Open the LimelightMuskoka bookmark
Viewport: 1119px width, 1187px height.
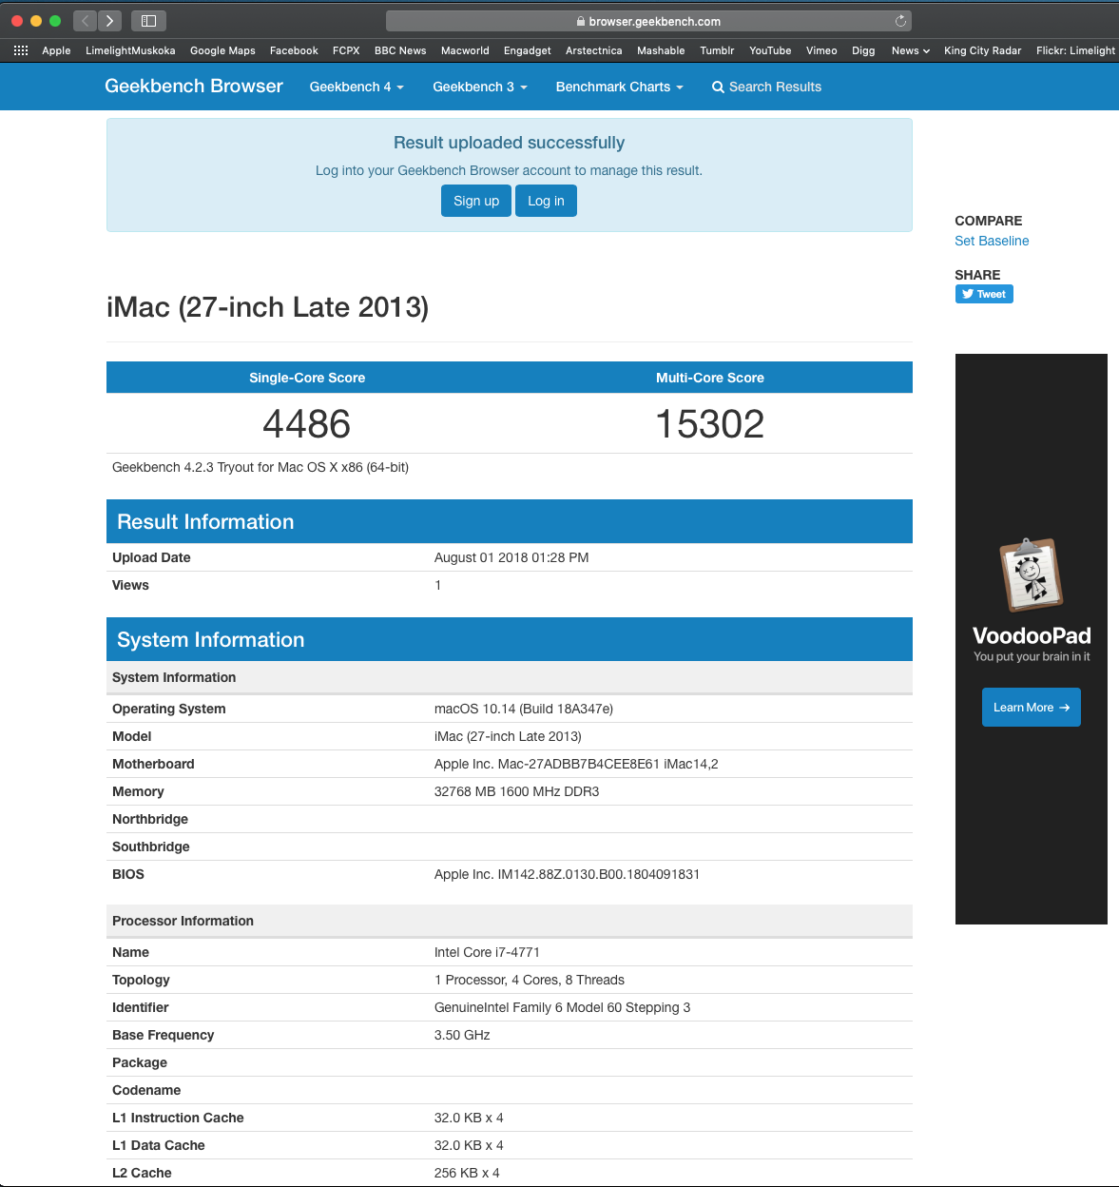coord(130,50)
